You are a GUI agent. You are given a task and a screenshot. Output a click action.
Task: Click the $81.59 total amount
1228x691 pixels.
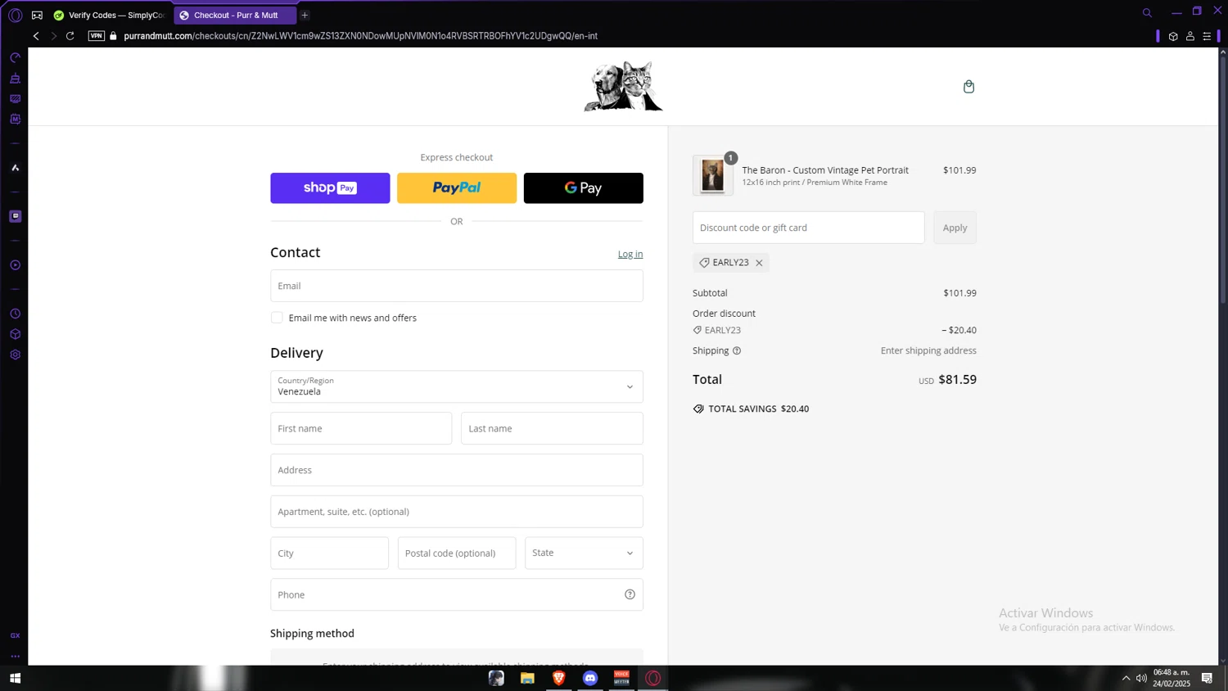(957, 379)
